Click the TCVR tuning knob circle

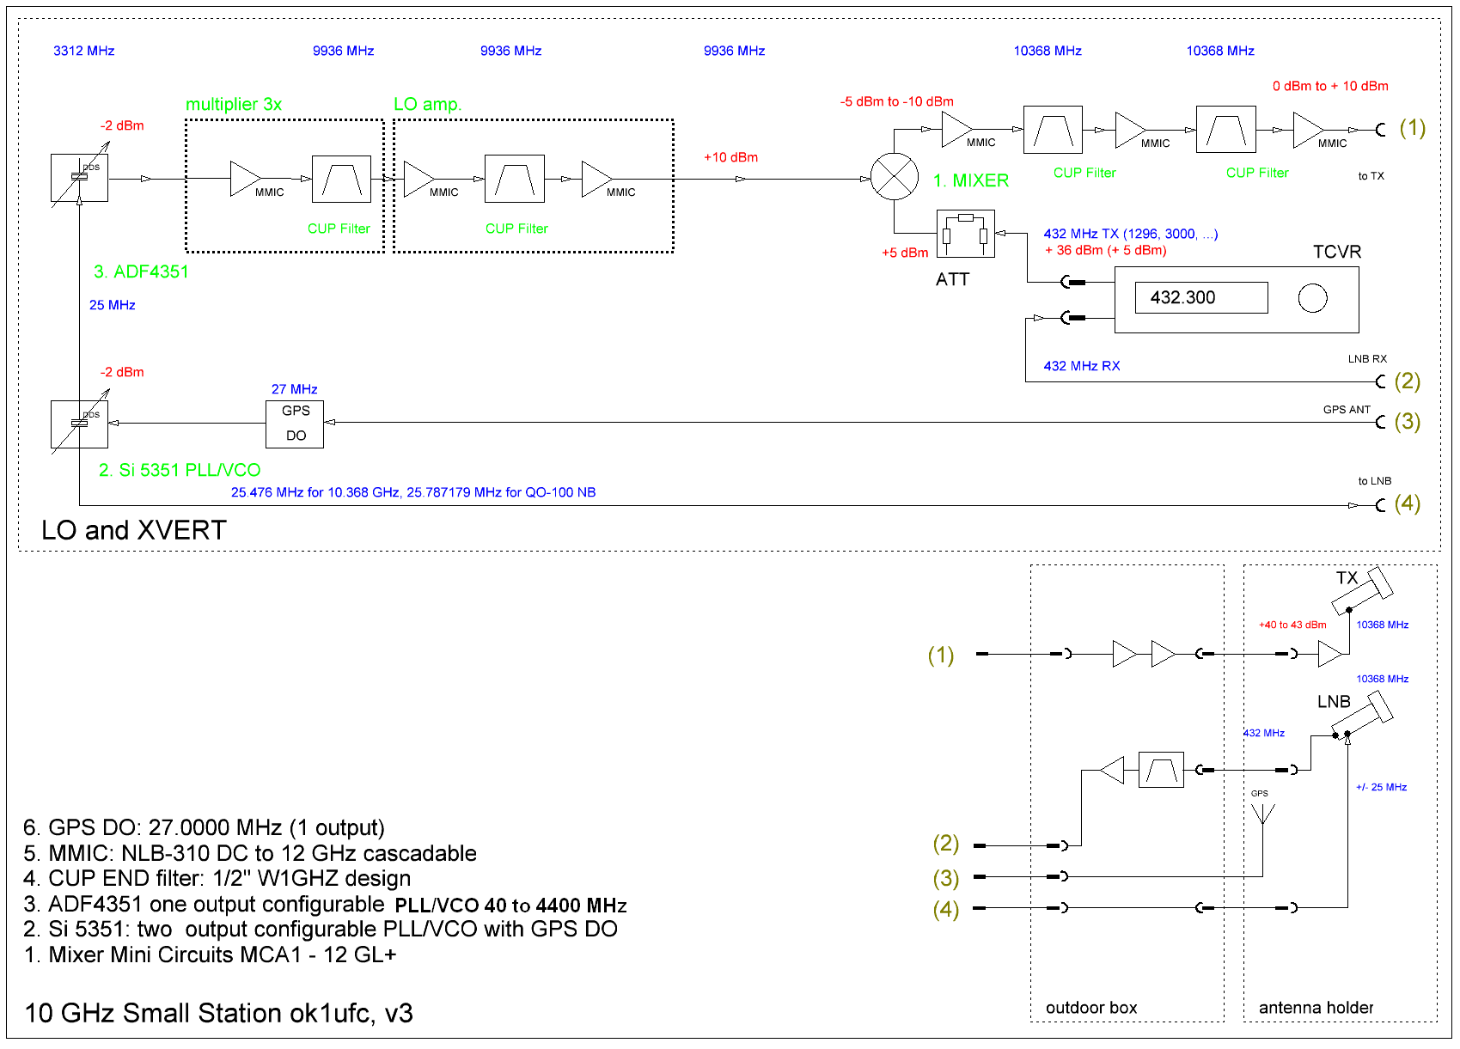coord(1312,298)
